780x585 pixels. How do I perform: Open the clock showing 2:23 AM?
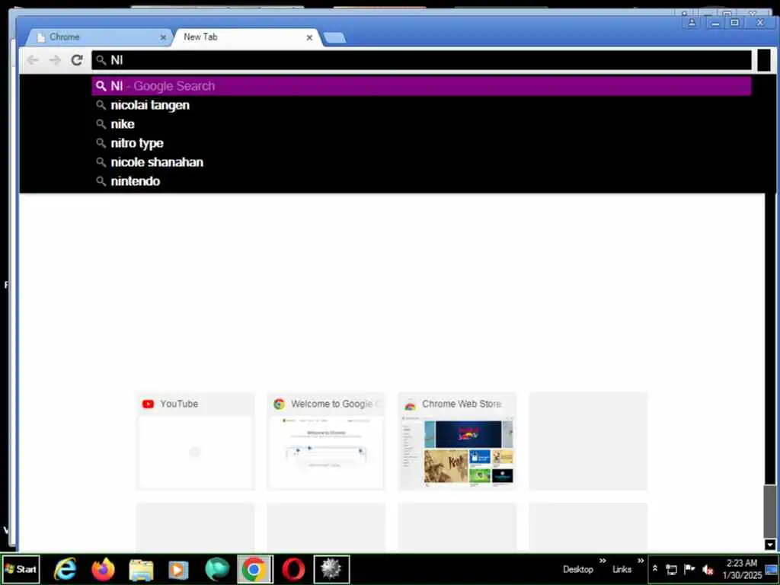[x=742, y=569]
